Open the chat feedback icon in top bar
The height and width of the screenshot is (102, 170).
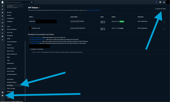pyautogui.click(x=160, y=2)
